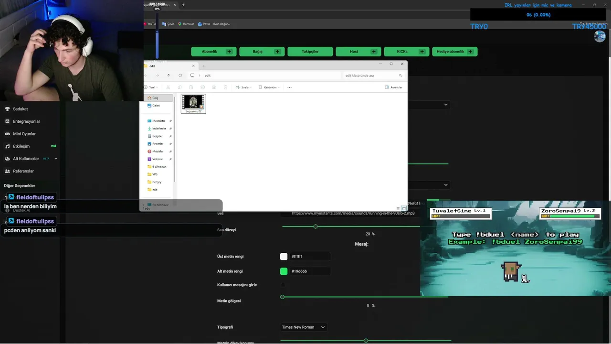Edit the #19d66b color hex field
The width and height of the screenshot is (611, 344).
310,271
